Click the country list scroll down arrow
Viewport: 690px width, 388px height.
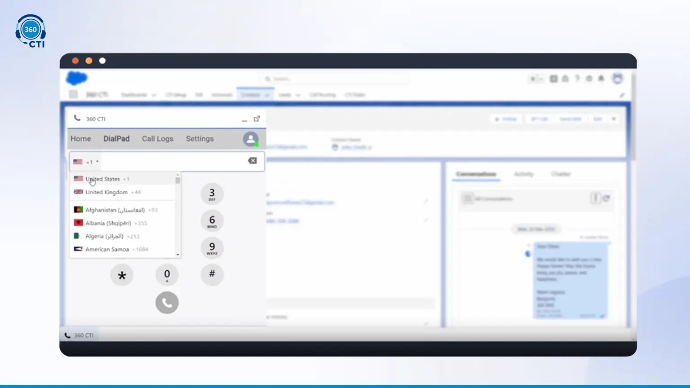(x=178, y=255)
